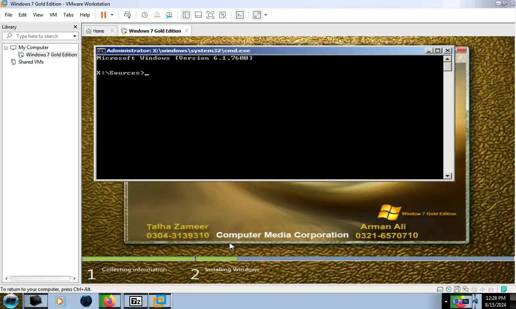Click the Windows installation progress bar
This screenshot has width=516, height=309.
(x=298, y=259)
